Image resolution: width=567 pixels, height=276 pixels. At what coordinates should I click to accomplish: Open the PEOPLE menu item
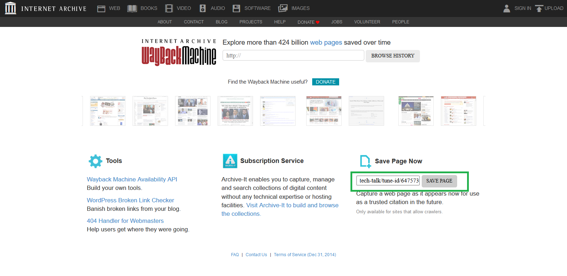(401, 22)
